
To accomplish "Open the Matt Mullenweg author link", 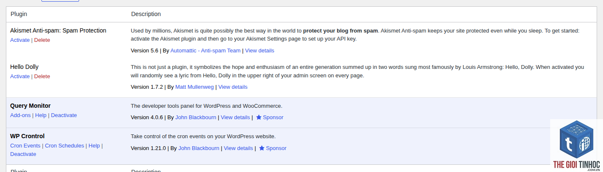I will click(195, 87).
